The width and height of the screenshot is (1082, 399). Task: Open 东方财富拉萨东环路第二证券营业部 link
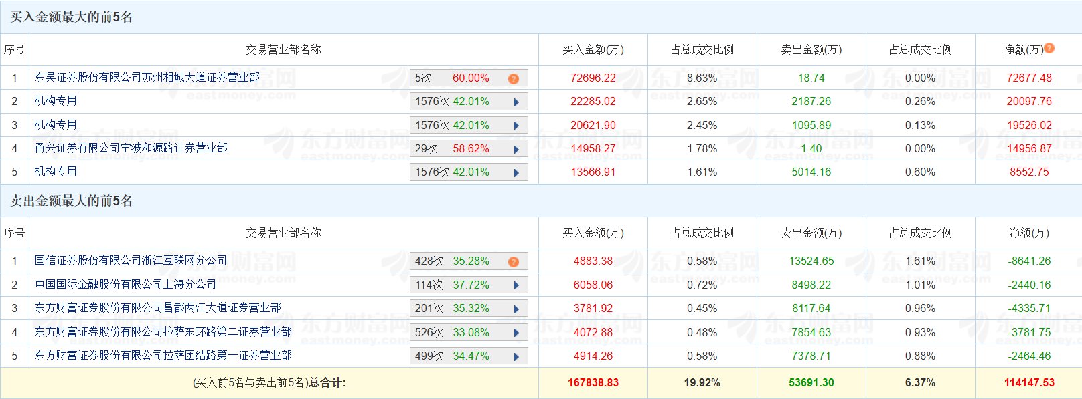[163, 331]
